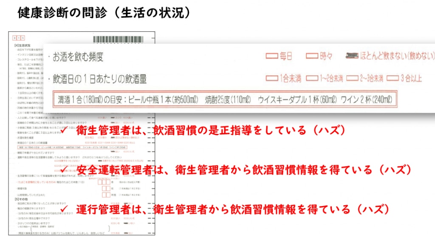The image size is (435, 237).
Task: Mark the 2~3合未満 amount box
Action: (353, 78)
